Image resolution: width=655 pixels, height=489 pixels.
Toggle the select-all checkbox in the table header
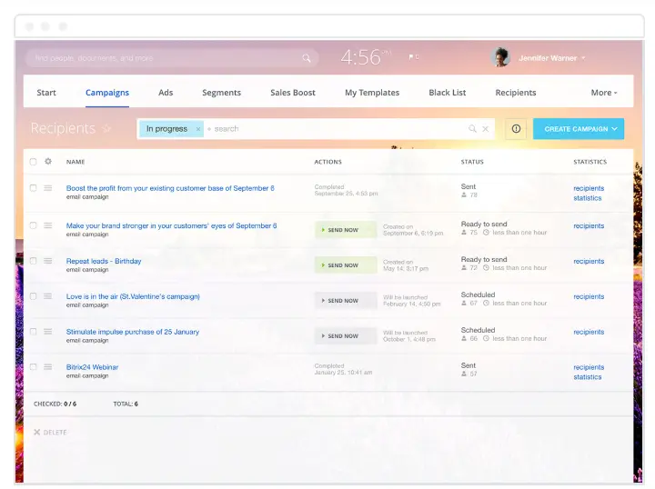[x=33, y=162]
